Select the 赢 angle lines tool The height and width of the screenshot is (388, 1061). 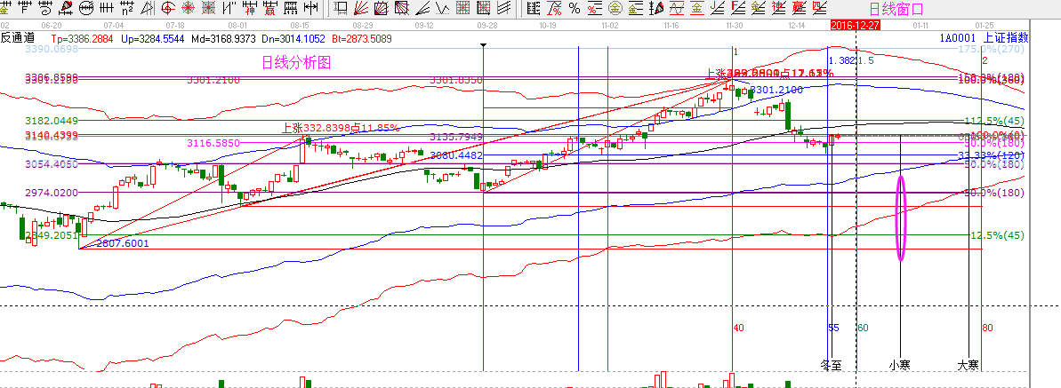tap(800, 8)
